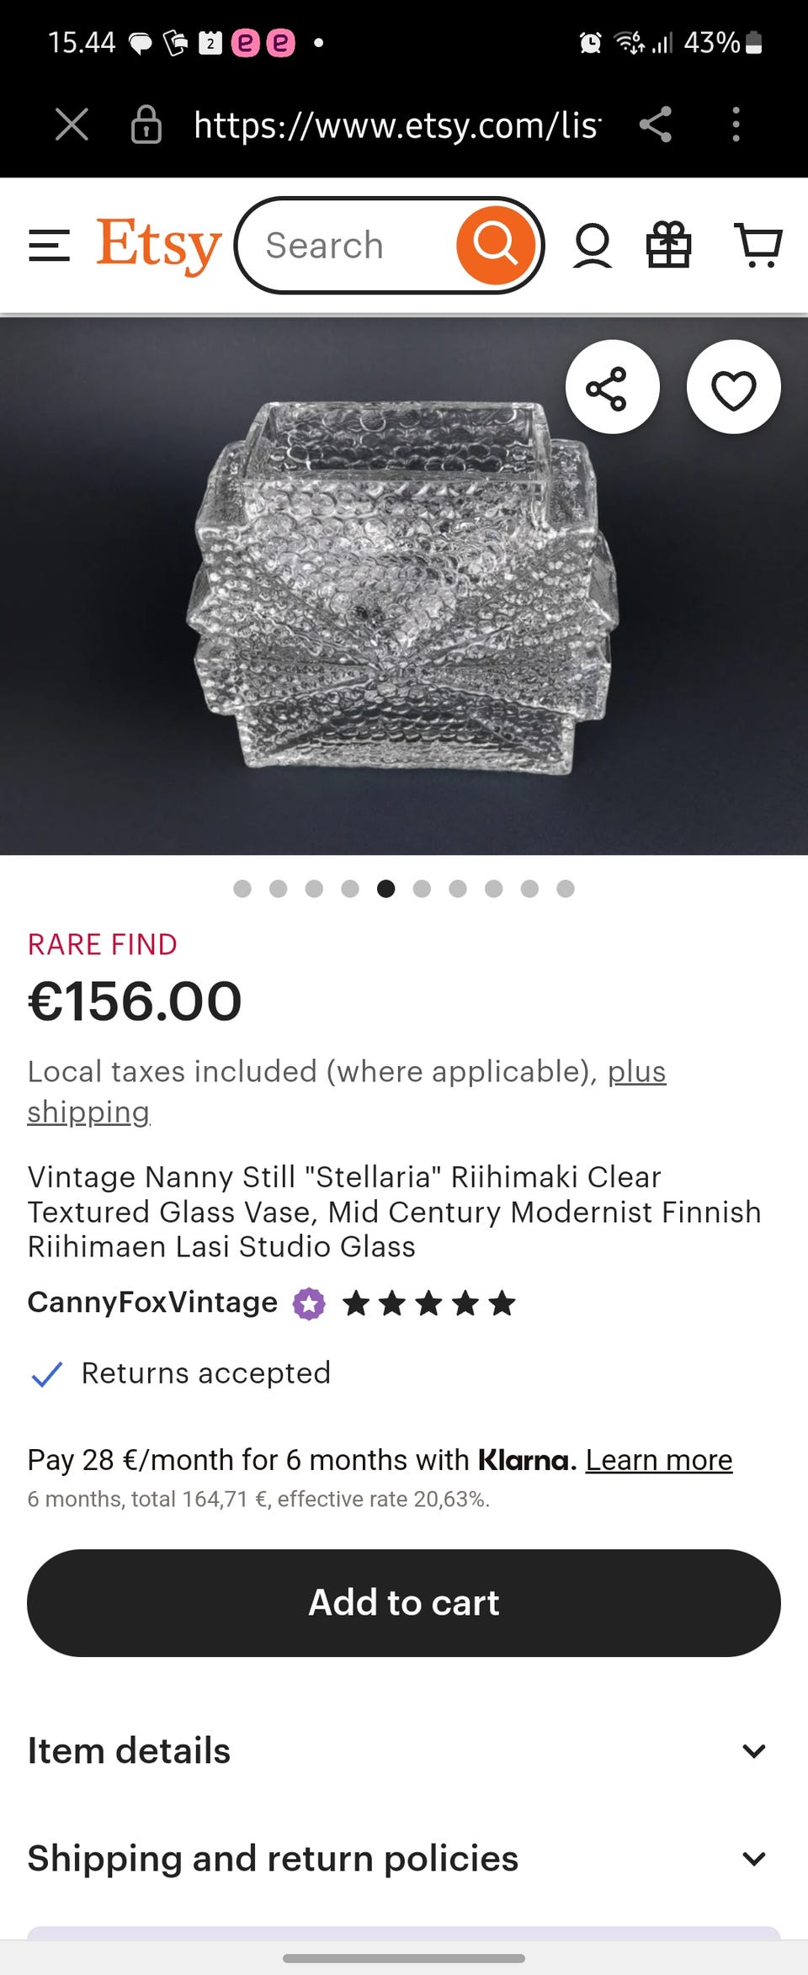Tap the orange search magnifier button
This screenshot has height=1975, width=808.
point(496,245)
